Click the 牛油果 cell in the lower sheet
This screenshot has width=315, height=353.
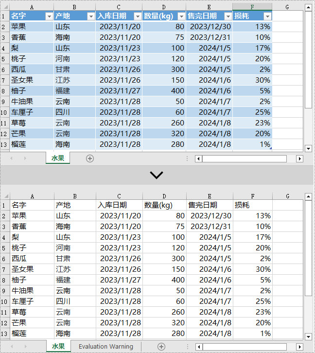[x=32, y=291]
